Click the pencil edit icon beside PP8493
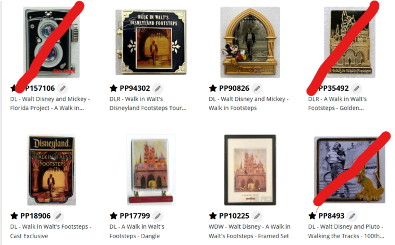Screen dimensions: 395x245 click(x=352, y=216)
